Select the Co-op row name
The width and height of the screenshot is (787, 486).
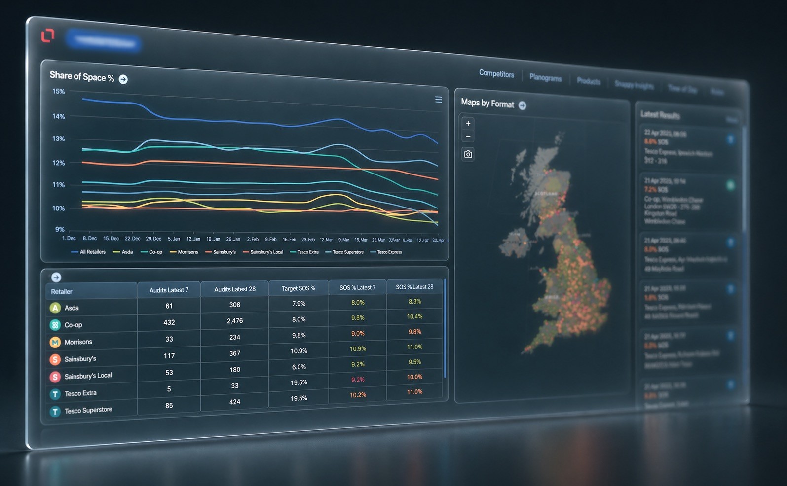(73, 325)
